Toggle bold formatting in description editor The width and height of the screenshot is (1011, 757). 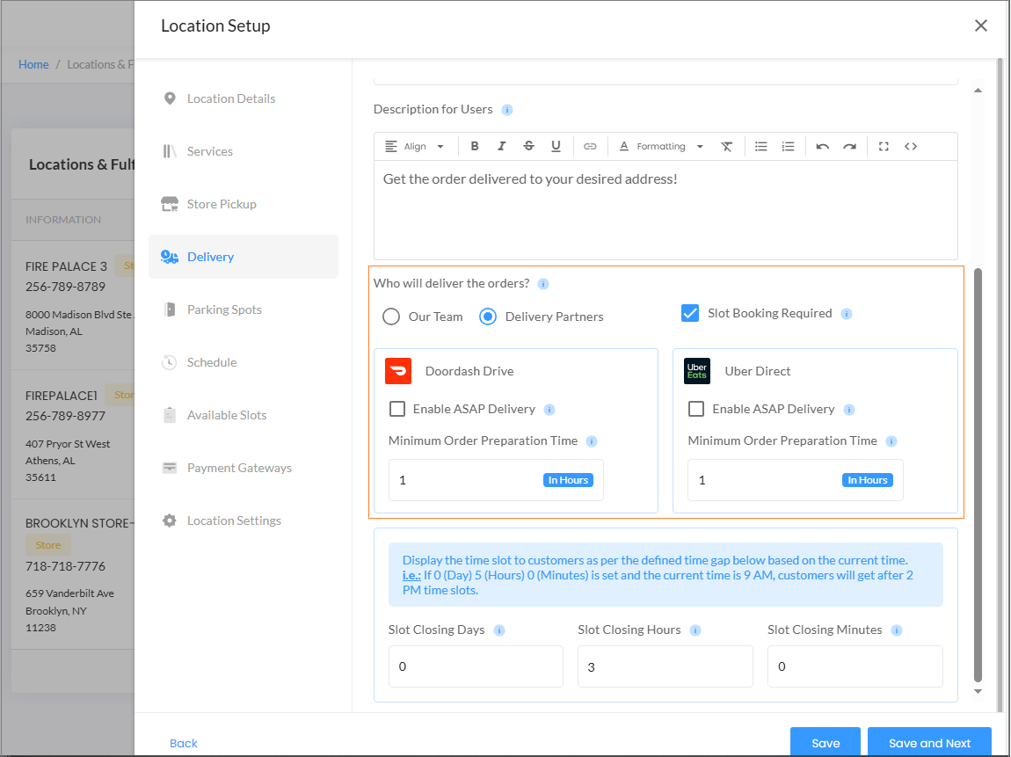[475, 146]
